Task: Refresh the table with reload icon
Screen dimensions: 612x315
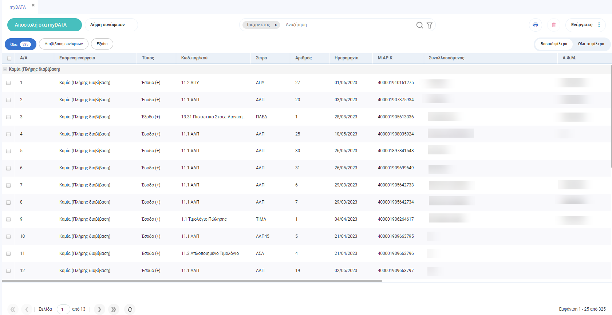Action: (x=130, y=310)
